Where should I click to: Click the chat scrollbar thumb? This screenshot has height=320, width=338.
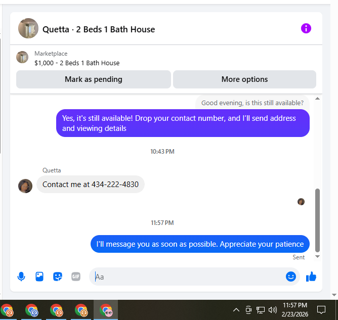click(x=317, y=220)
